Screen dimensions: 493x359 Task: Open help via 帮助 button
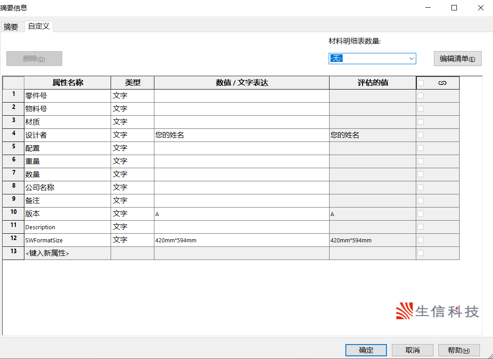pos(458,350)
